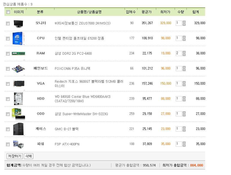The image size is (231, 175).
Task: Open the FSP power supply thumbnail
Action: pyautogui.click(x=18, y=144)
